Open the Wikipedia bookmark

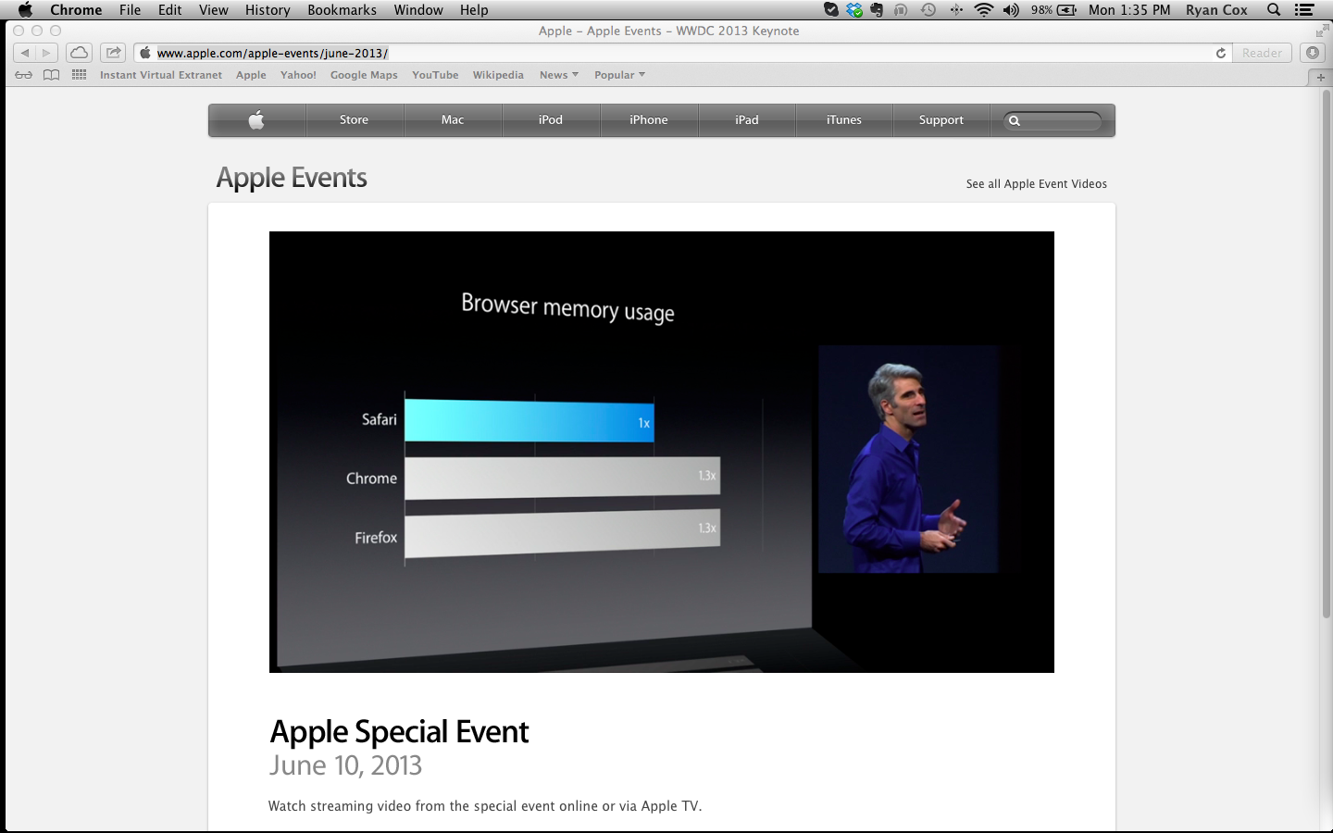click(498, 75)
